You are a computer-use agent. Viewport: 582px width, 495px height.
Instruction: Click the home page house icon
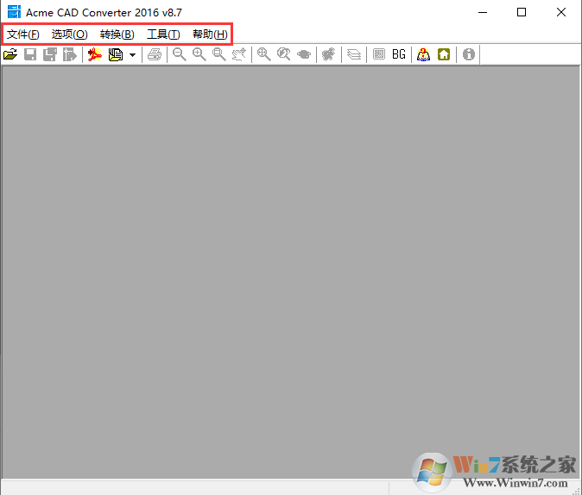click(x=444, y=54)
